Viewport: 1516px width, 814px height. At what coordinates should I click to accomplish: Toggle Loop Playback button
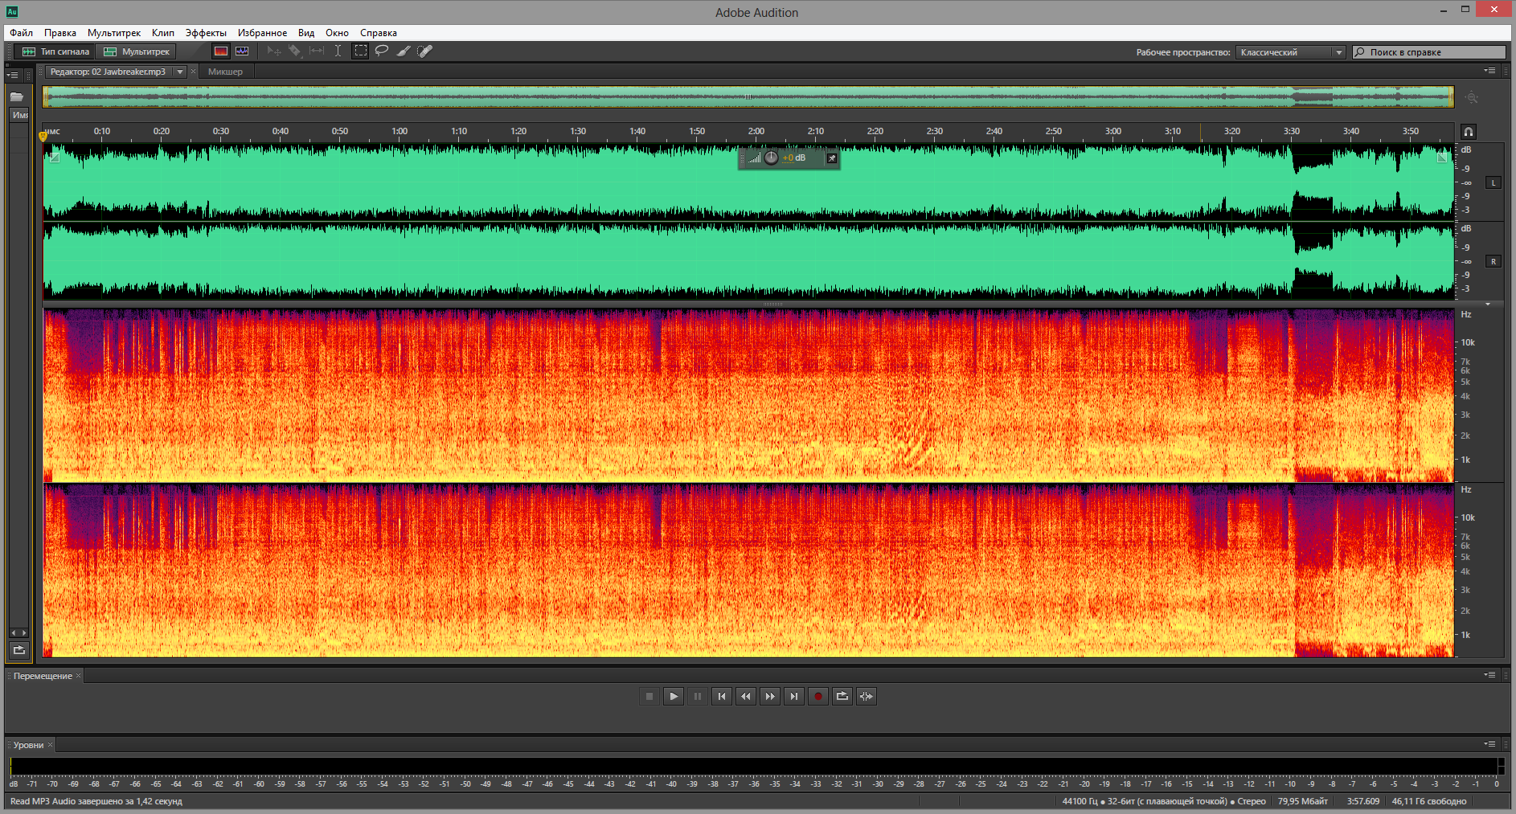click(x=842, y=697)
